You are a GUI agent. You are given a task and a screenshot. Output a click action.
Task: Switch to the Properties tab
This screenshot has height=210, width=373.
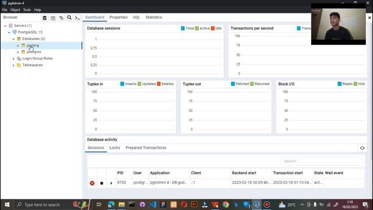pyautogui.click(x=118, y=17)
